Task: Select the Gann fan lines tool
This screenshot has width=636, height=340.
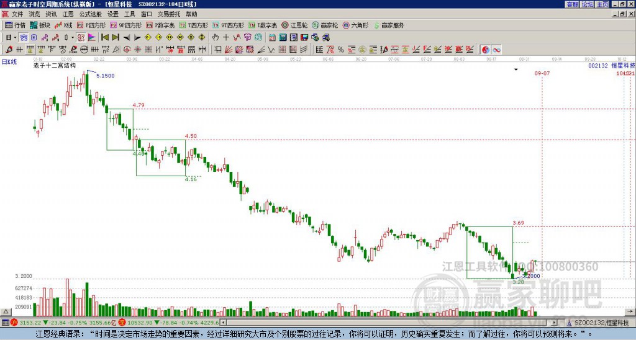Action: point(229,50)
